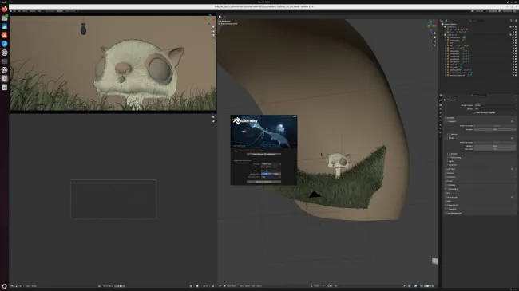The width and height of the screenshot is (519, 291).
Task: Toggle perspective/orthographic icon in main 3D viewport
Action: [435, 45]
